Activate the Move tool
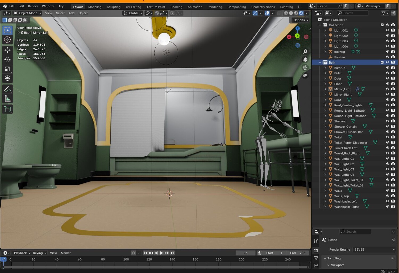The height and width of the screenshot is (273, 399). [7, 50]
